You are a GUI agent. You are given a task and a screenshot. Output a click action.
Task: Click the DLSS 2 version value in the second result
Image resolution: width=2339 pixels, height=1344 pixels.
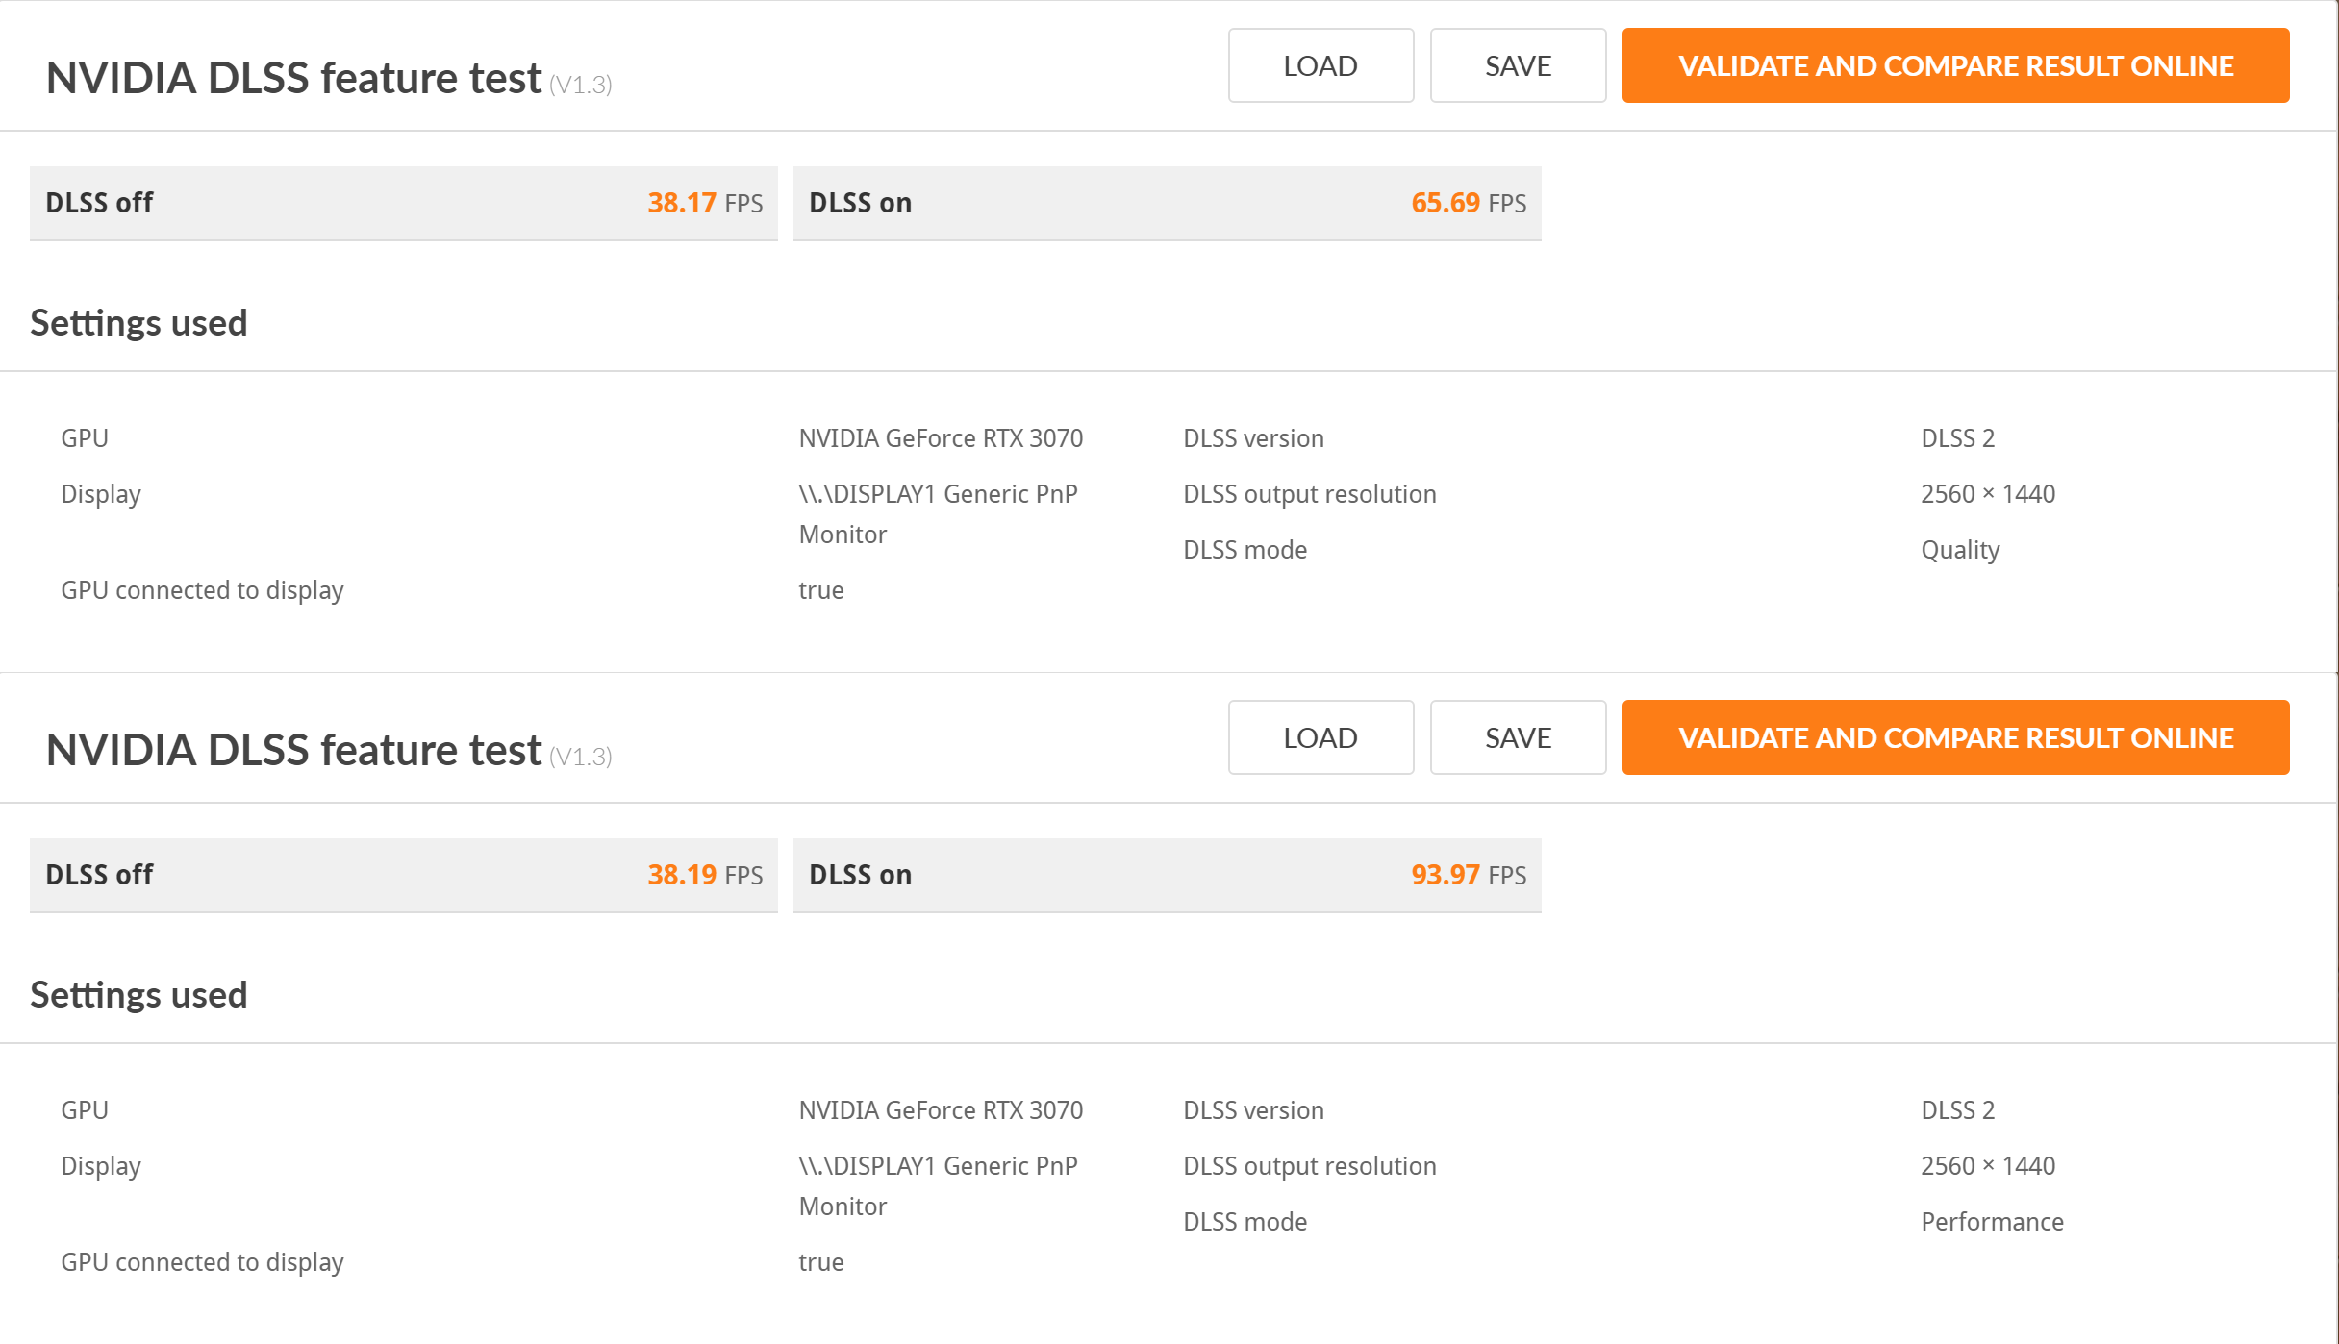1957,1110
